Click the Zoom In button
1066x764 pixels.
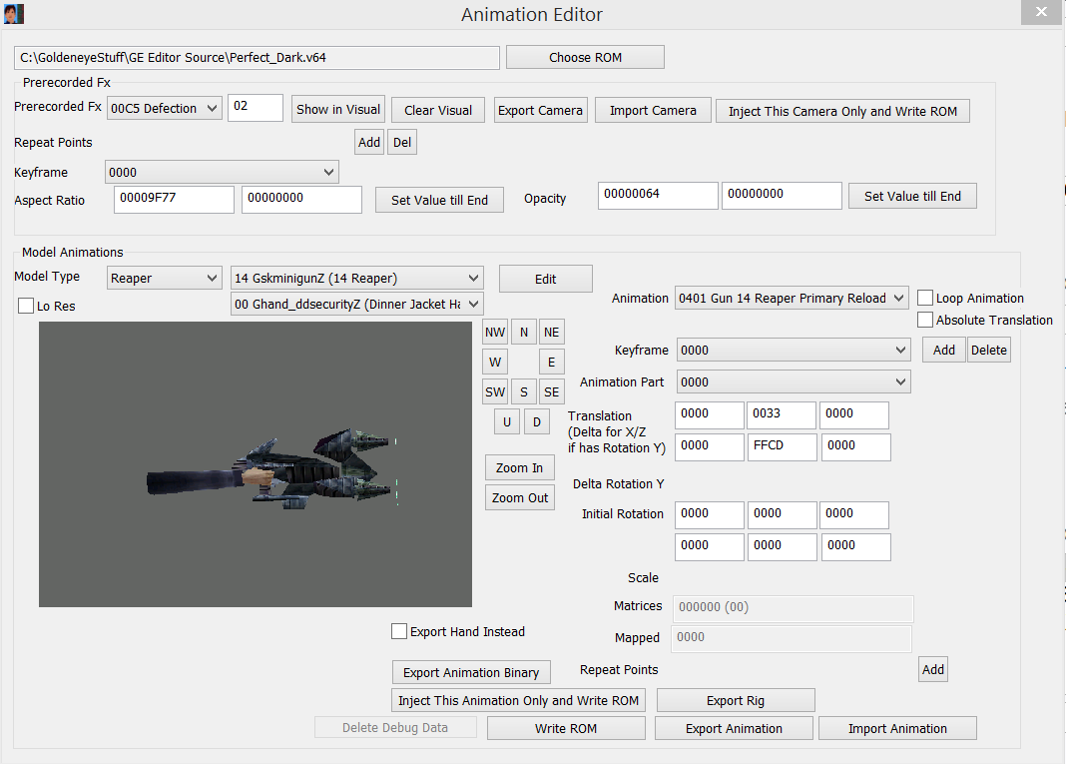(x=519, y=467)
